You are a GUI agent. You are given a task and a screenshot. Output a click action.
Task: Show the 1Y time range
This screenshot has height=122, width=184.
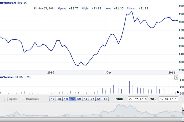tap(86, 99)
